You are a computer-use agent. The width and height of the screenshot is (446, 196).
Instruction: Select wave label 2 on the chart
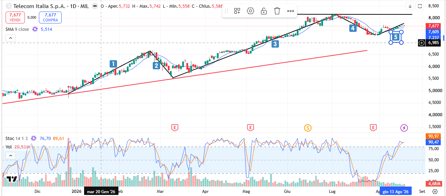coord(156,65)
